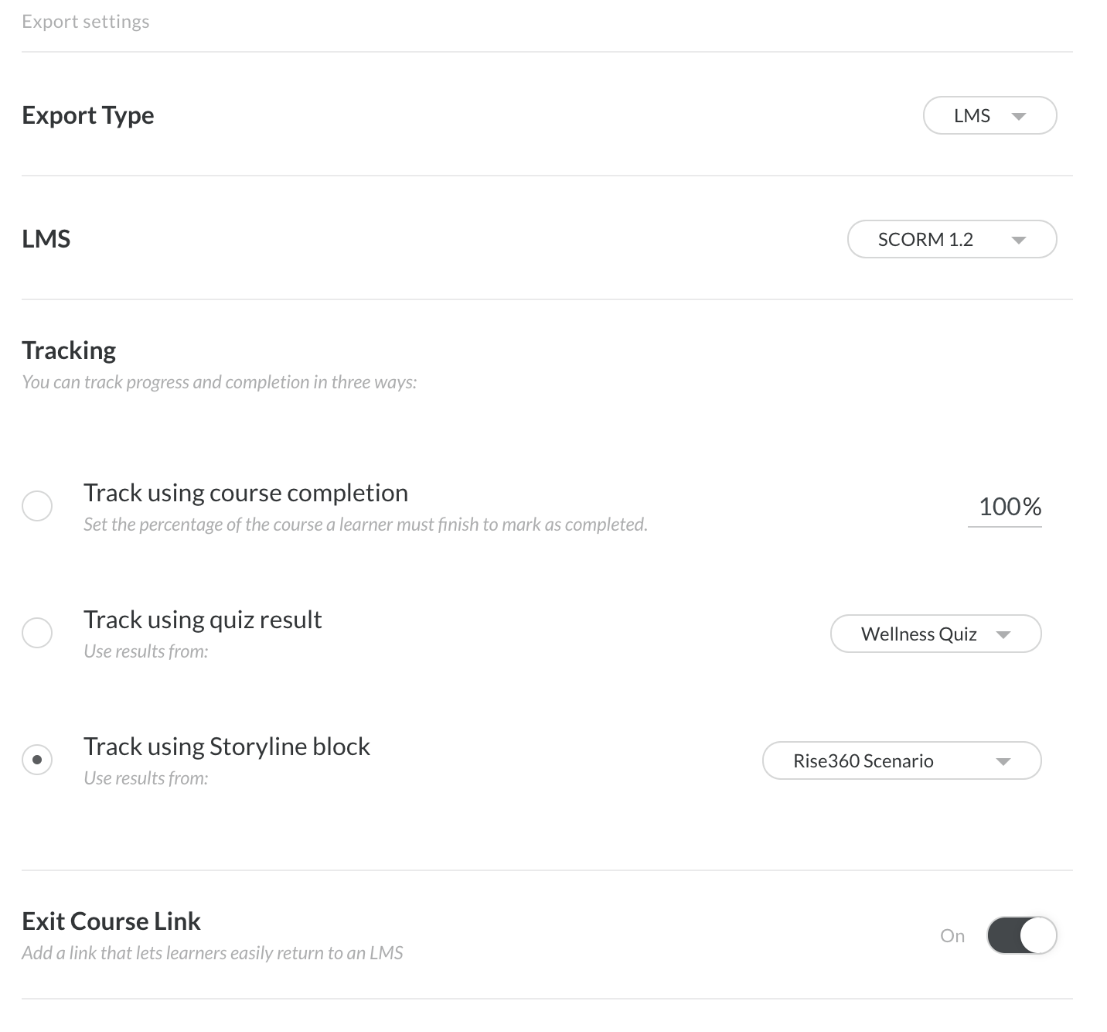
Task: Click the caret icon in Rise360 Scenario selector
Action: pos(1003,761)
